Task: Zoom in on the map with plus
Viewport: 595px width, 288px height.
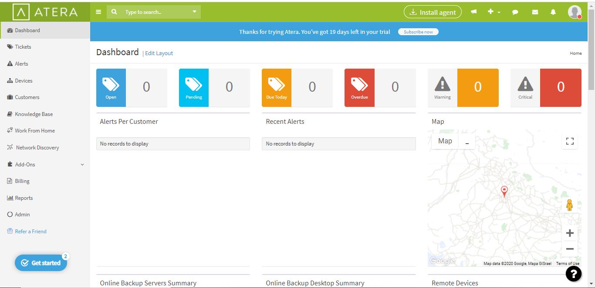Action: coord(569,233)
